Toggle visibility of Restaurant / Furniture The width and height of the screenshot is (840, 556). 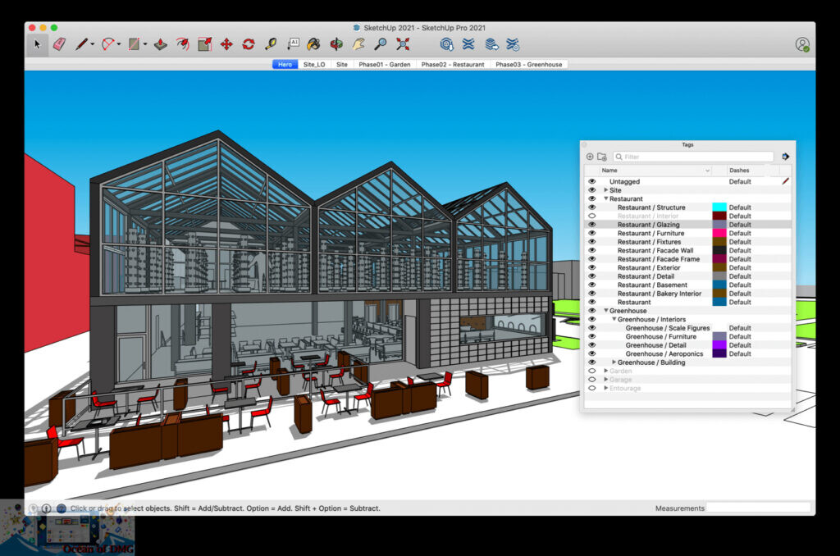592,233
